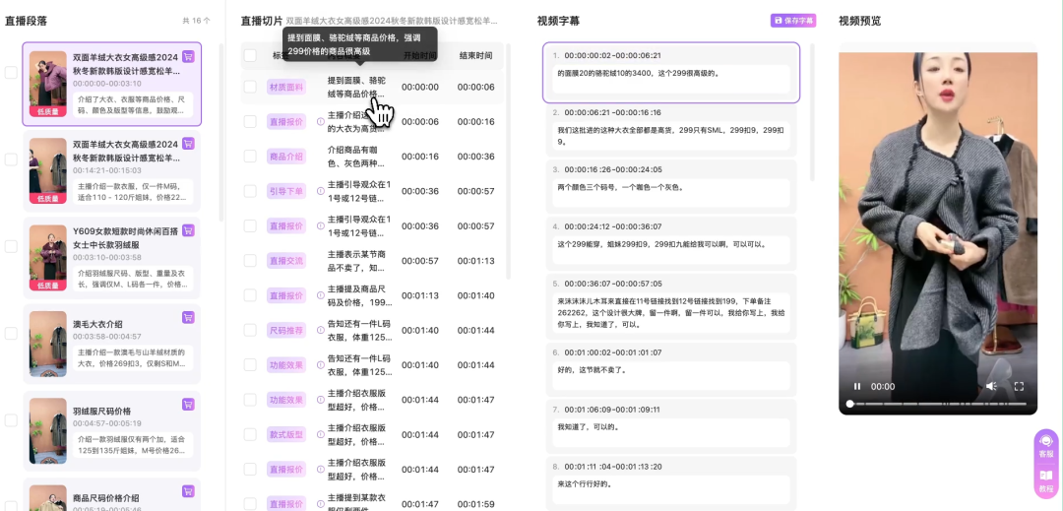1063x511 pixels.
Task: Pause the video preview
Action: (857, 386)
